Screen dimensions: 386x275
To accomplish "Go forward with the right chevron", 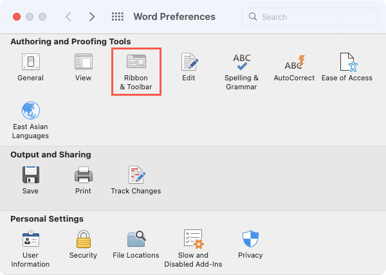I will 92,17.
